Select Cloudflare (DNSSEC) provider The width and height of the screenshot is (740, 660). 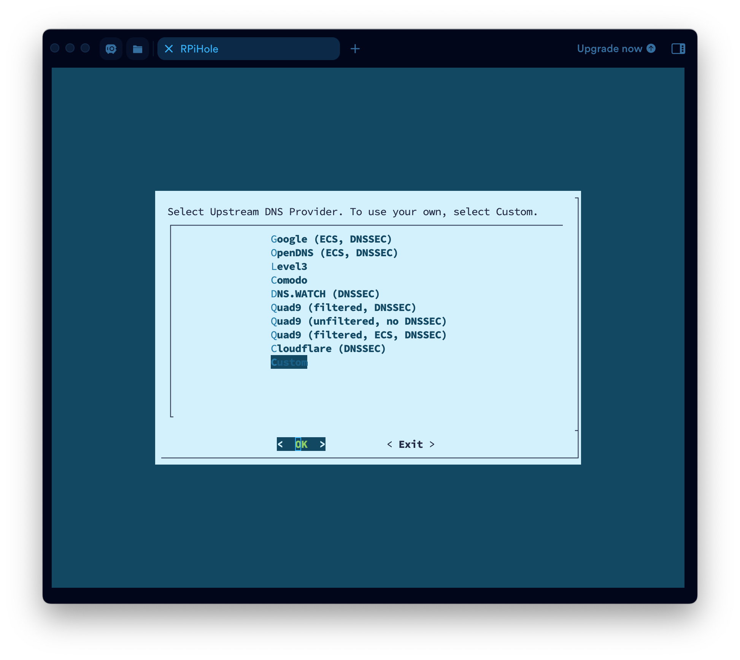tap(328, 349)
